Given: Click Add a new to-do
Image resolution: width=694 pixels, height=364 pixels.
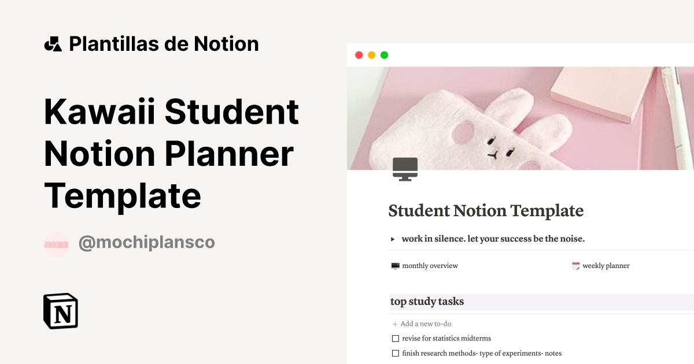Looking at the screenshot, I should pos(425,324).
